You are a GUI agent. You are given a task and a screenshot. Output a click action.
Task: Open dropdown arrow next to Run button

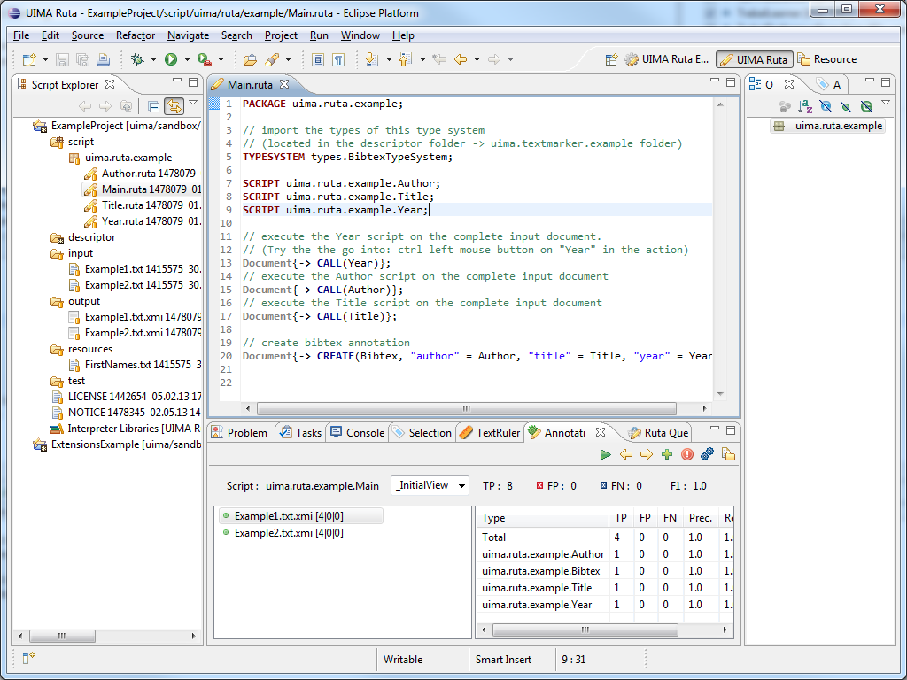(186, 59)
